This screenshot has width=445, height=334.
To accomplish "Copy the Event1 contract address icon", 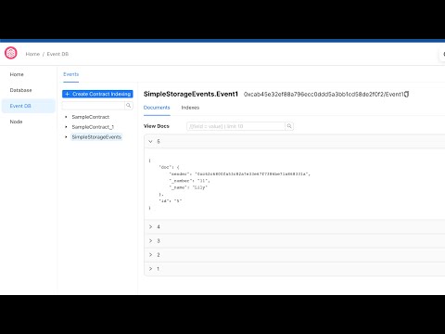I will click(407, 95).
